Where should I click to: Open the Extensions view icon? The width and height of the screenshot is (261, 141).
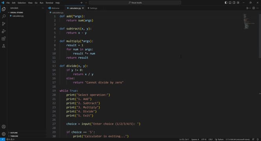(4, 38)
